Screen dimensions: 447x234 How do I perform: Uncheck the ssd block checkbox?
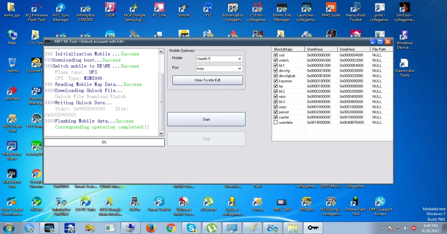[276, 55]
